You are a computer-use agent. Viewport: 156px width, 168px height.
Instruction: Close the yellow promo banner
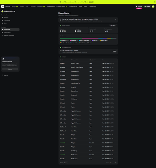coord(155,2)
